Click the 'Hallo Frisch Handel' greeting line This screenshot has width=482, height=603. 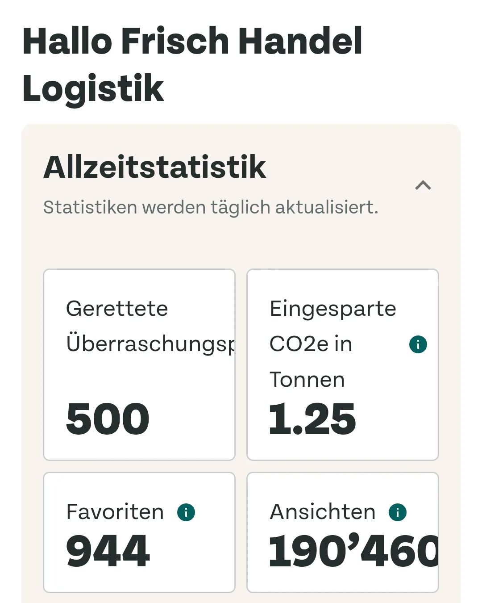click(192, 41)
